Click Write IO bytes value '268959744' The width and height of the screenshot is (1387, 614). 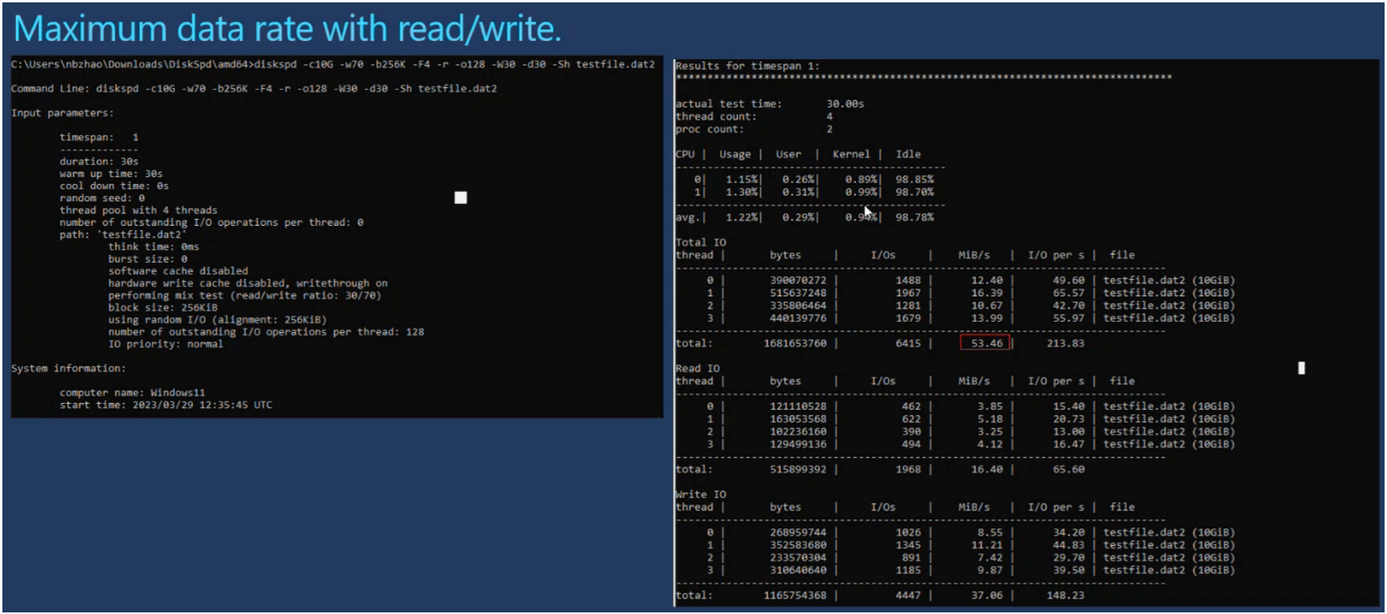click(x=798, y=532)
